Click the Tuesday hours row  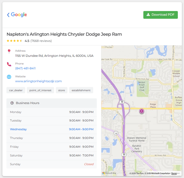(x=52, y=121)
